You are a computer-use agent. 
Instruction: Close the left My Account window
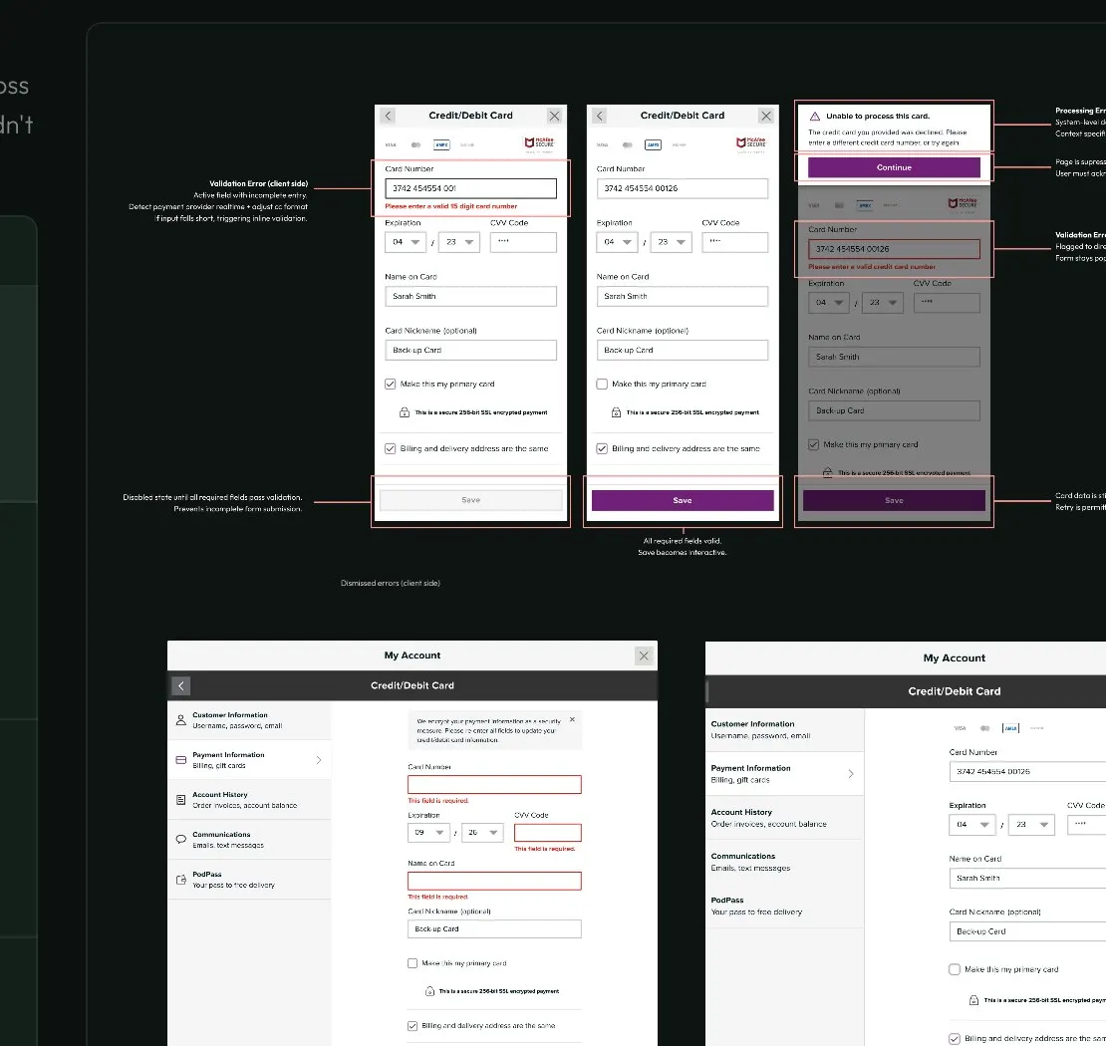tap(644, 655)
